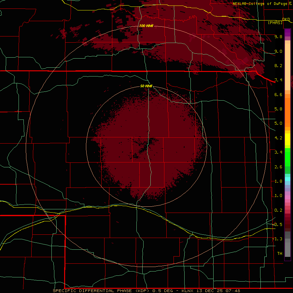This screenshot has width=293, height=293.
Task: Click the -1.3 value on color scale
Action: click(x=277, y=239)
